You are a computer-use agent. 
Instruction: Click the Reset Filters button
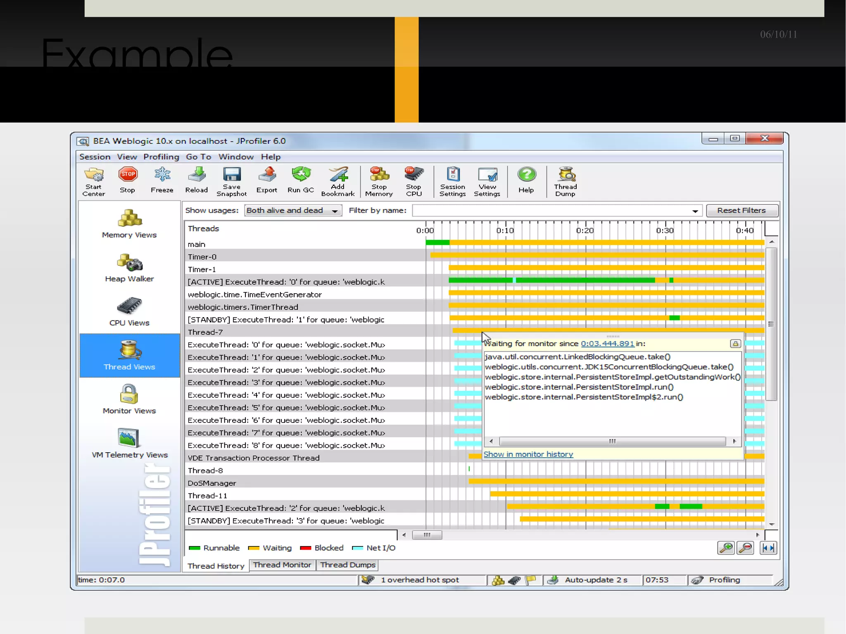click(741, 211)
